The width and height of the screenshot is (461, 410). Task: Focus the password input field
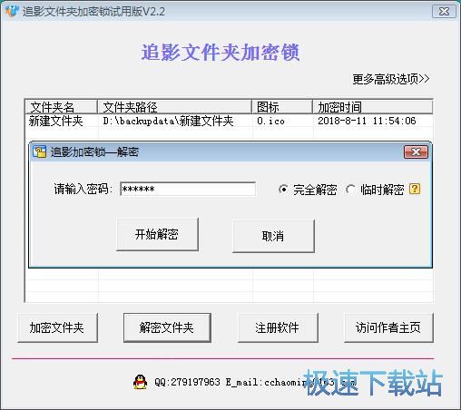(x=188, y=189)
